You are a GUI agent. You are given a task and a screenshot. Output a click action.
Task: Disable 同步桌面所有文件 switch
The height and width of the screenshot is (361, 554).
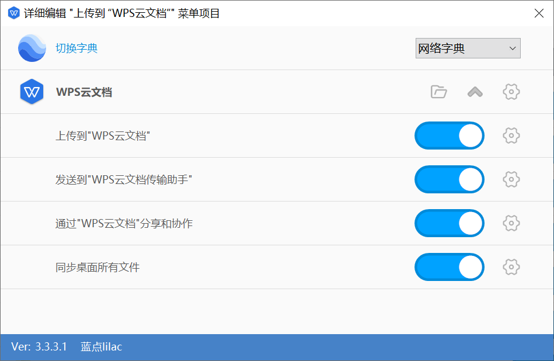pos(450,268)
